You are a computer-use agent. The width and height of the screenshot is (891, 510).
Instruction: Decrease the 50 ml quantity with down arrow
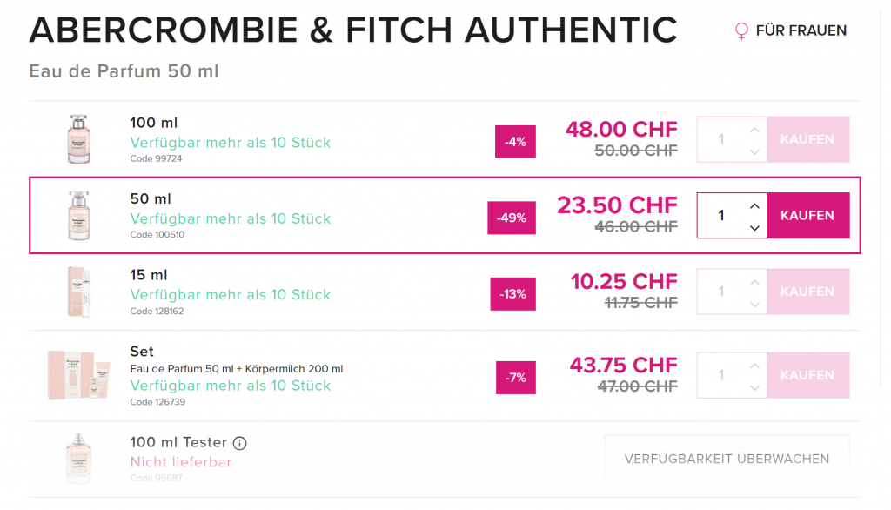pos(754,227)
